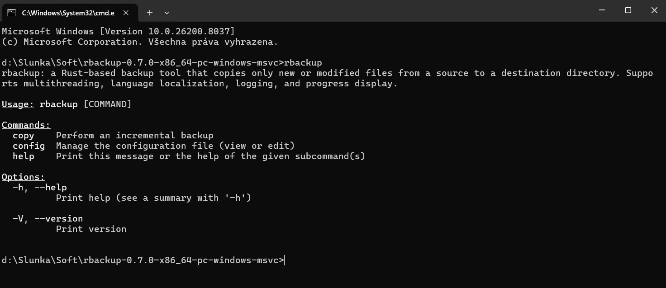Expand the new tab profiles dropdown
Image resolution: width=666 pixels, height=288 pixels.
click(x=166, y=13)
